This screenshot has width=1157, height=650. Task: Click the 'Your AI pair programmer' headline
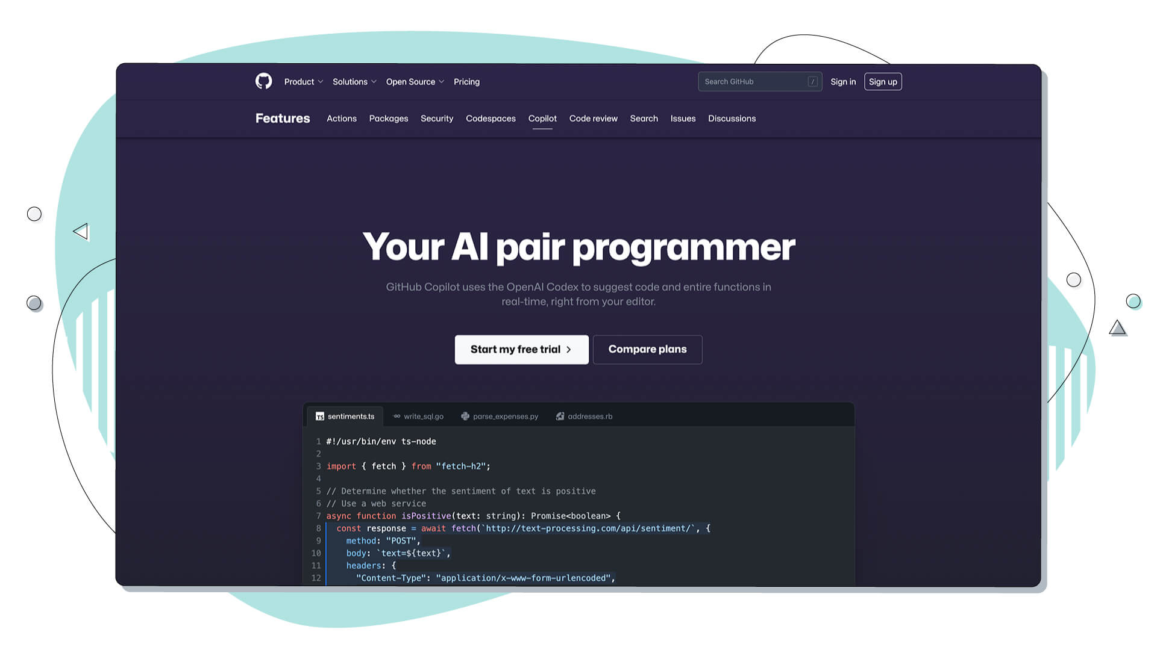click(578, 247)
